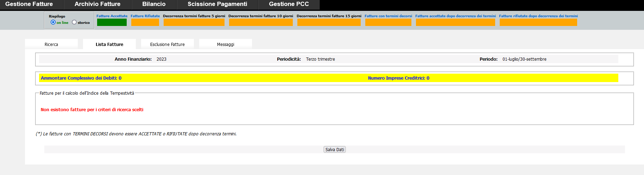
Task: Click orange bar under Decorrenza termini 15 giorni
Action: click(x=329, y=22)
